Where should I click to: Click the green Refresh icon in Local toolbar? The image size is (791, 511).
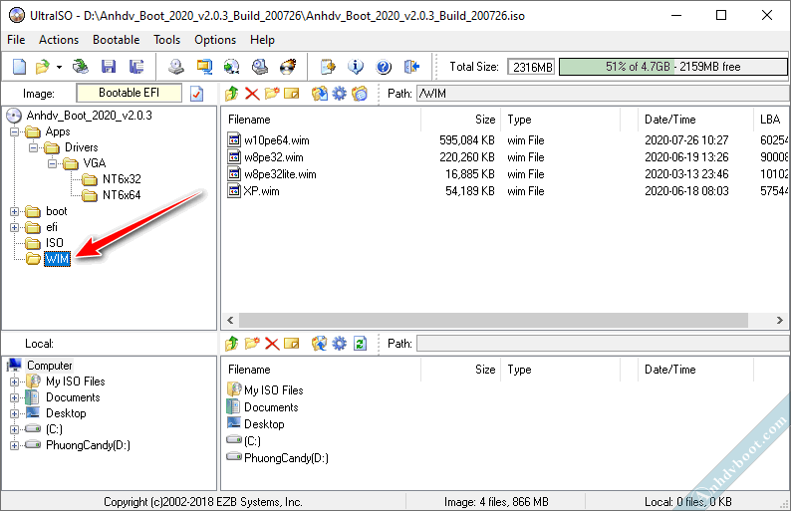click(x=360, y=344)
